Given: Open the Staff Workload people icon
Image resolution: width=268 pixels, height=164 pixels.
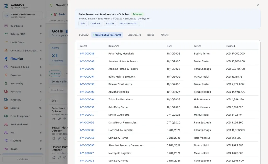Looking at the screenshot, I should pos(6,124).
